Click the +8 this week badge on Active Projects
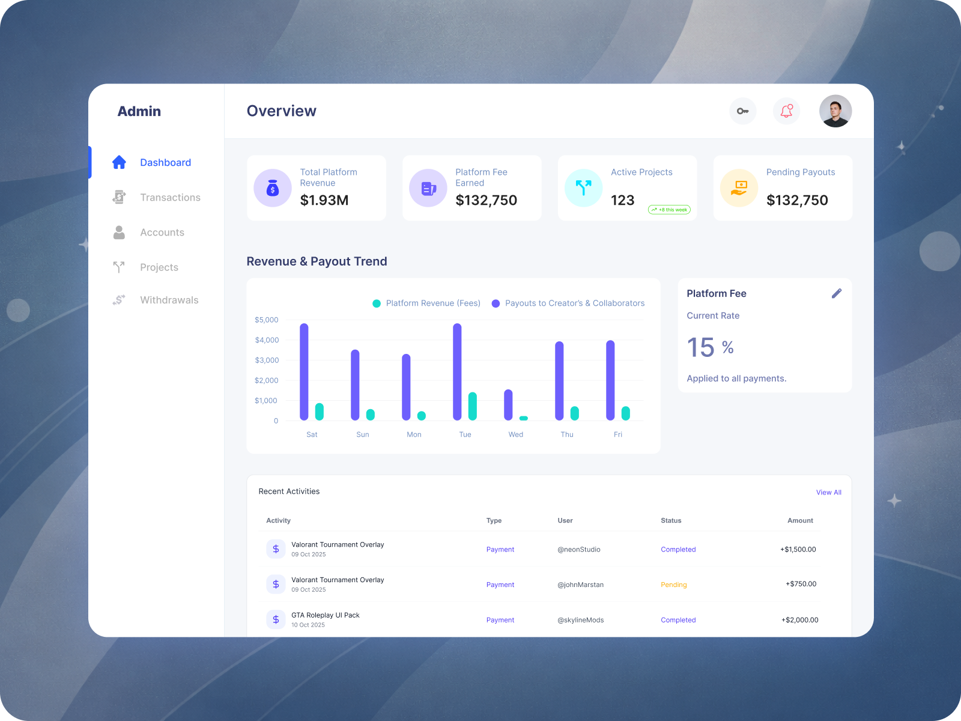Viewport: 961px width, 721px height. 669,209
